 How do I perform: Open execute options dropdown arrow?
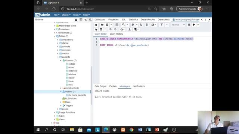[x=198, y=25]
